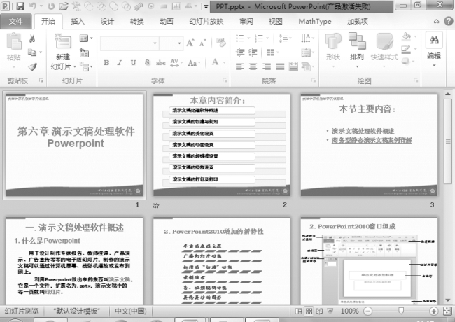Switch to the MathType tab
Viewport: 455px width, 322px height.
(x=315, y=22)
